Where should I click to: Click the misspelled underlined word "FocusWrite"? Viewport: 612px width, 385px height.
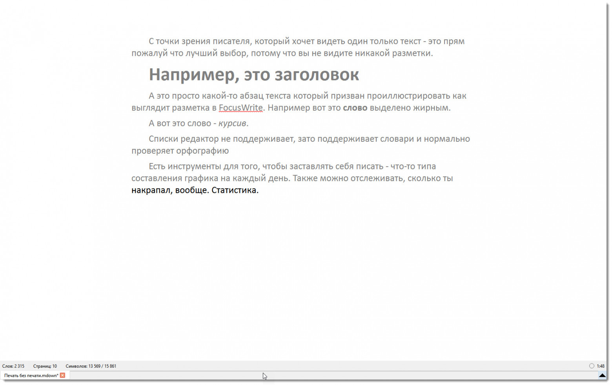[x=240, y=108]
